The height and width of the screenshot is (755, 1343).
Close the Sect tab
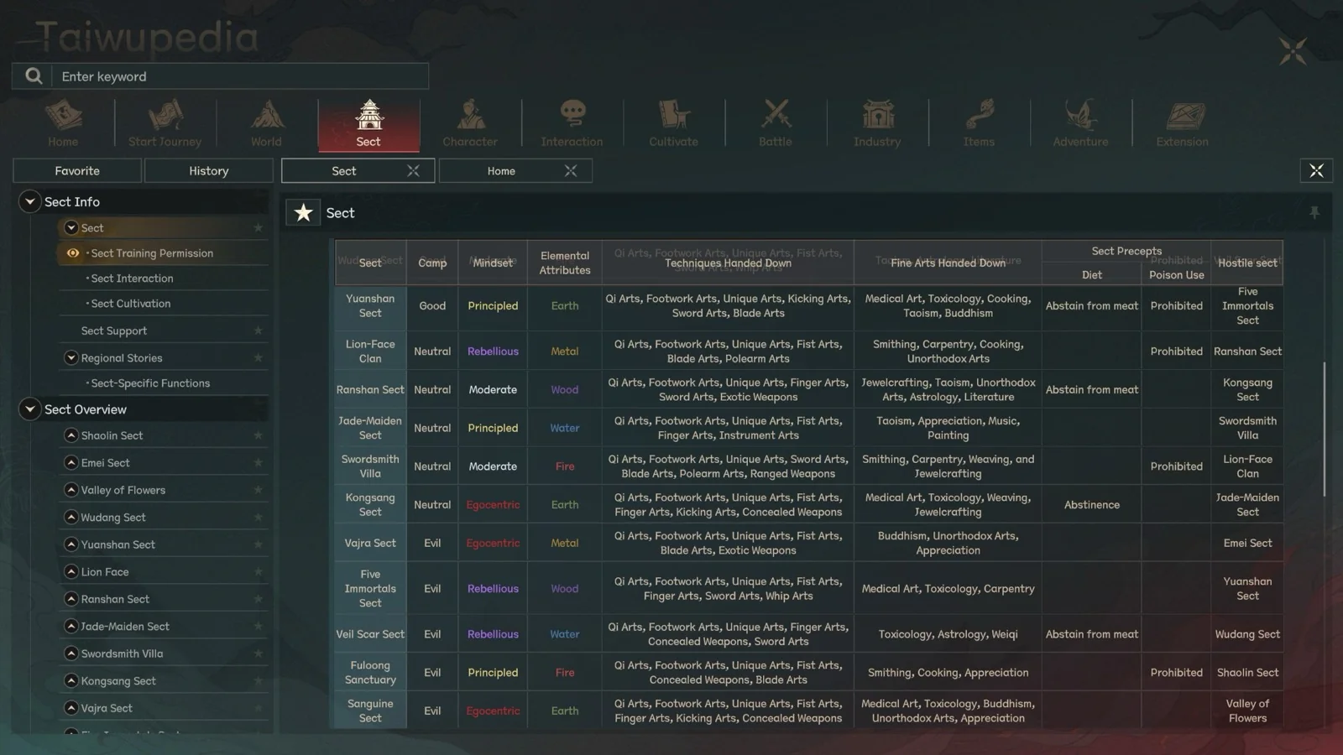coord(413,170)
